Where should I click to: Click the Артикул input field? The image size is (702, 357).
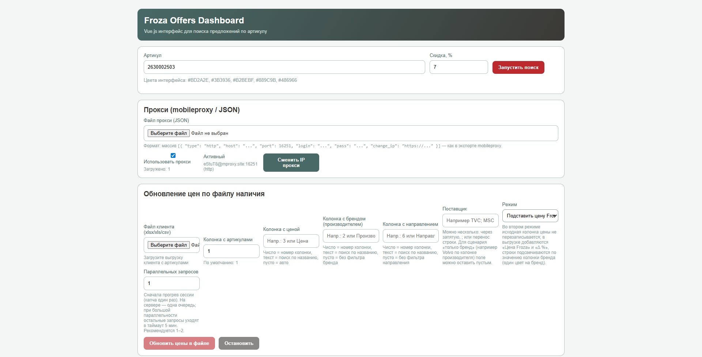click(284, 67)
